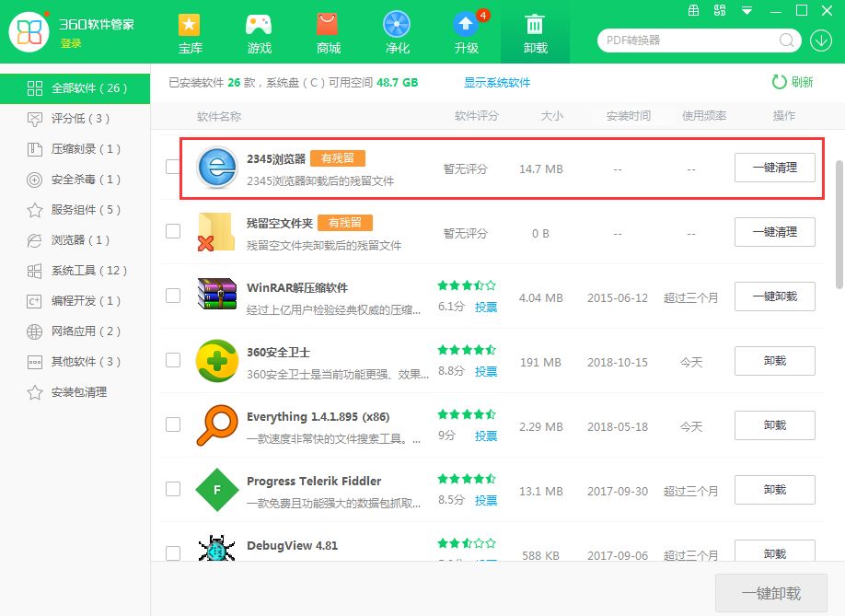Image resolution: width=845 pixels, height=616 pixels.
Task: Select 其他软件 (3) category
Action: (x=75, y=362)
